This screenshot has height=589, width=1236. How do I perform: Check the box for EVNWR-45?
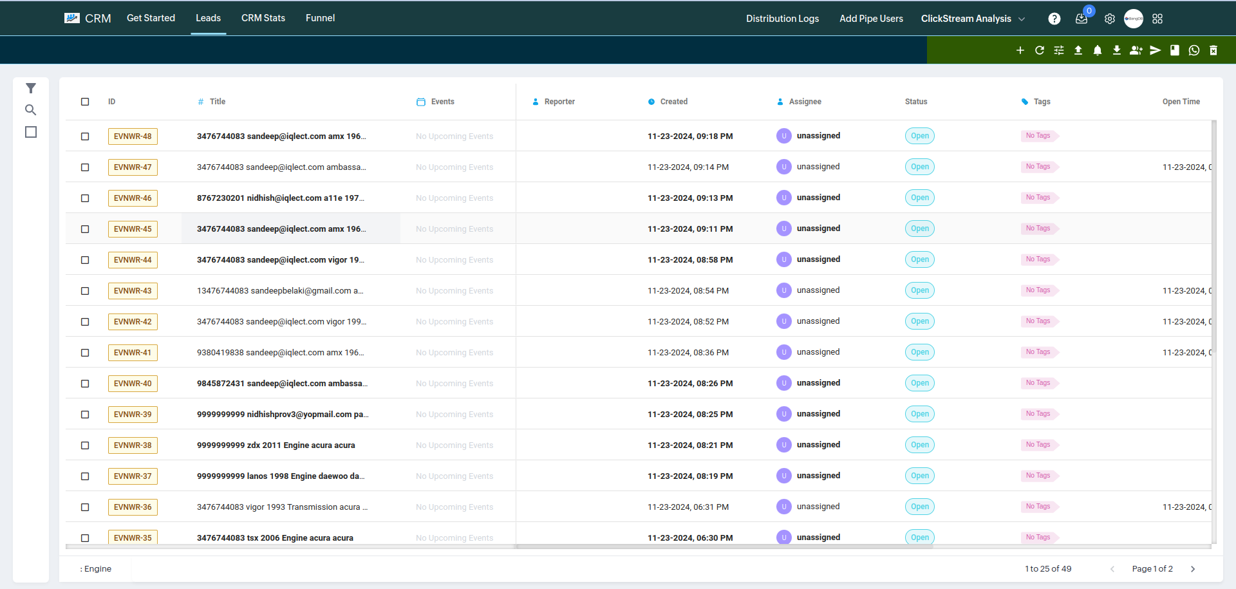(x=85, y=229)
